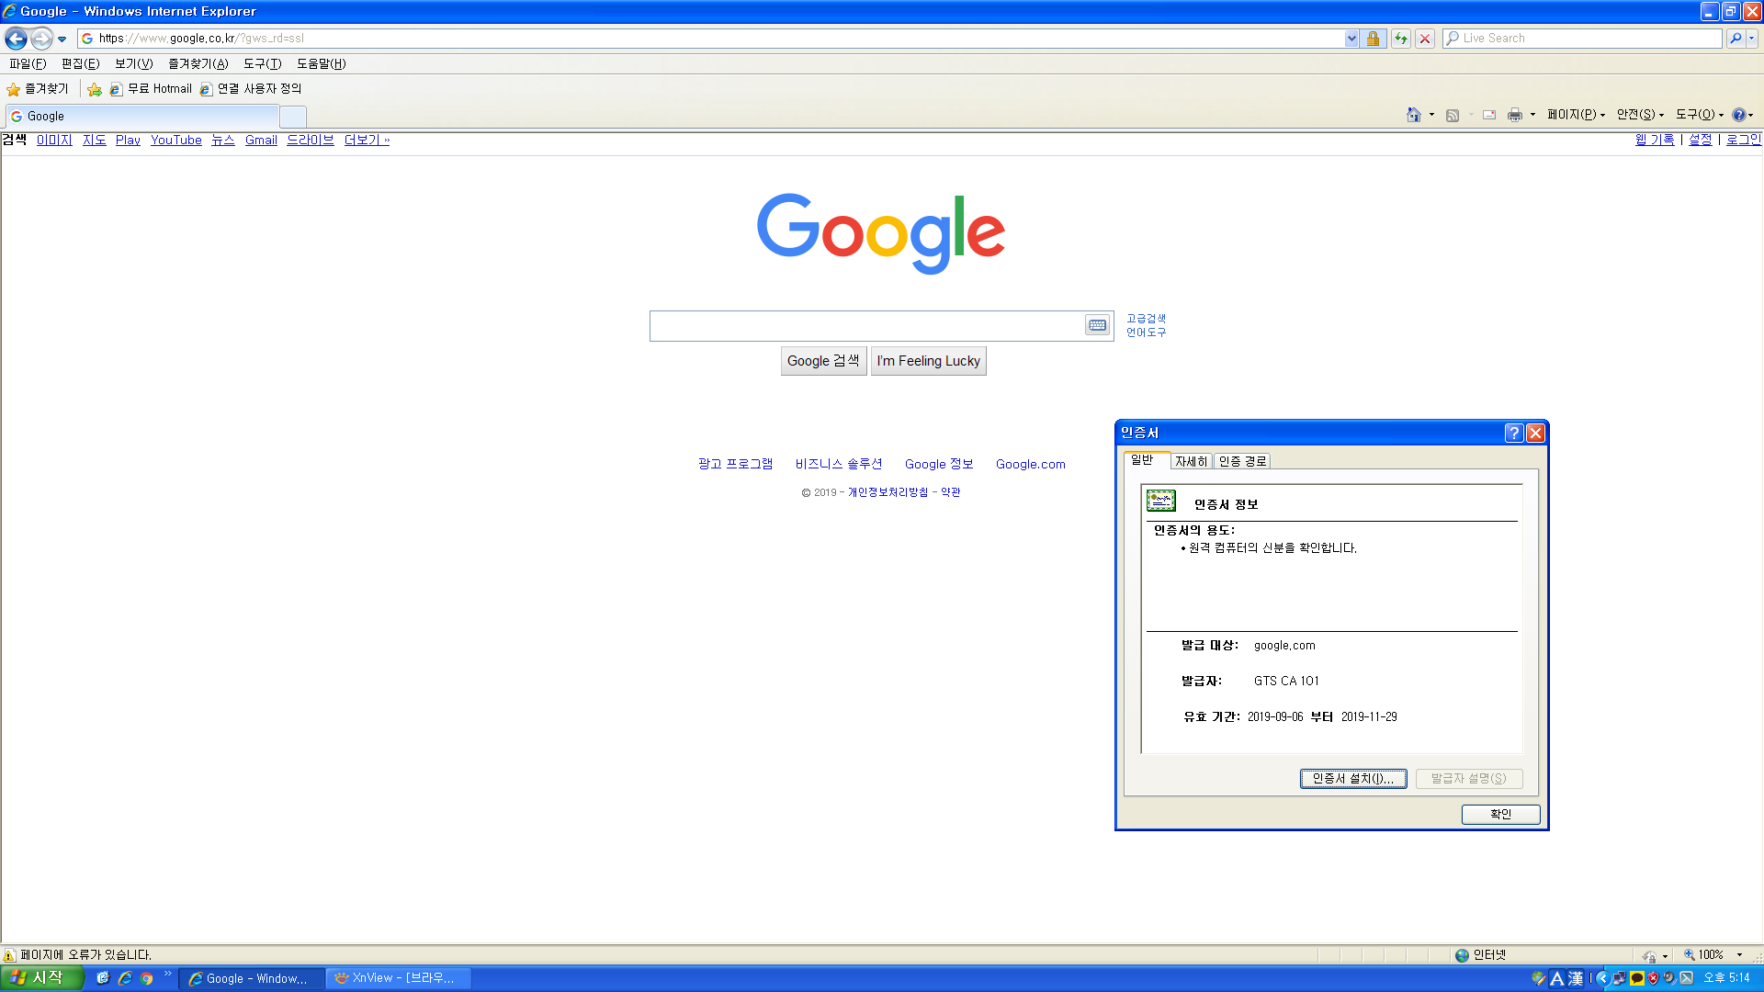The width and height of the screenshot is (1764, 992).
Task: Click the Google search text box
Action: coord(866,326)
